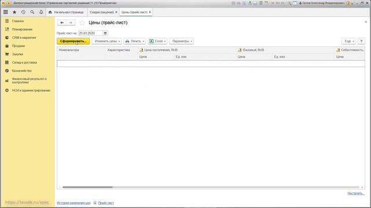371x208 pixels.
Task: Open the calendar date picker
Action: (106, 33)
